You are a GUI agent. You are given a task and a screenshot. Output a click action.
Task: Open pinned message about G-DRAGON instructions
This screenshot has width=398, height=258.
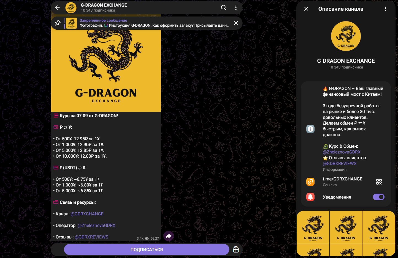154,23
